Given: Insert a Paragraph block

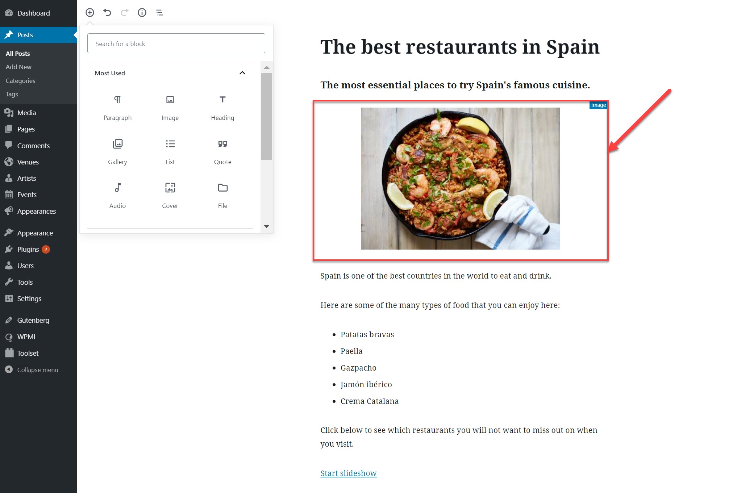Looking at the screenshot, I should 117,108.
